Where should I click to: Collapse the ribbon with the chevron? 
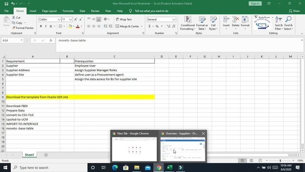(x=302, y=33)
